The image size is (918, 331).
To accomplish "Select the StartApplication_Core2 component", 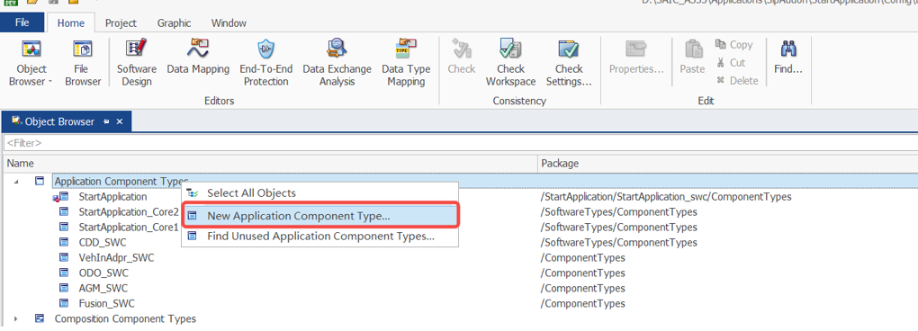I will click(x=128, y=211).
